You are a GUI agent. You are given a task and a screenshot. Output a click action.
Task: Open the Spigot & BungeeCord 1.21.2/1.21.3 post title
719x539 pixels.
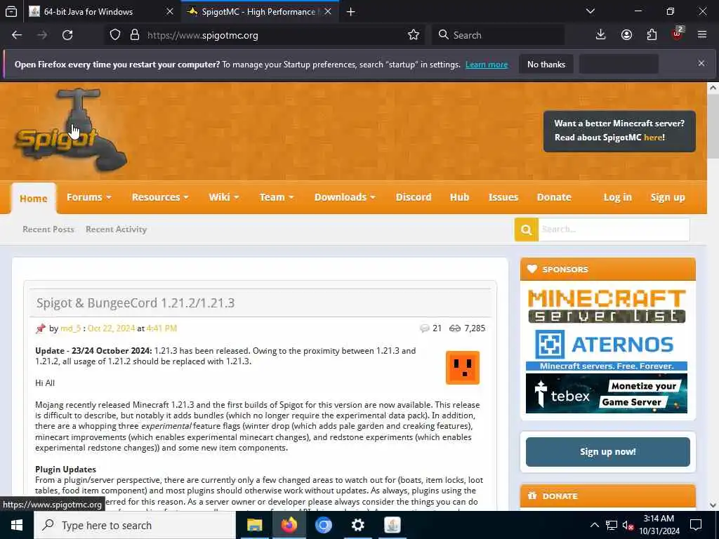(136, 303)
